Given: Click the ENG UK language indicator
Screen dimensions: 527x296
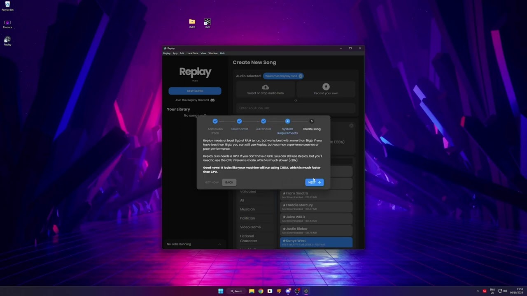Looking at the screenshot, I should tap(492, 291).
